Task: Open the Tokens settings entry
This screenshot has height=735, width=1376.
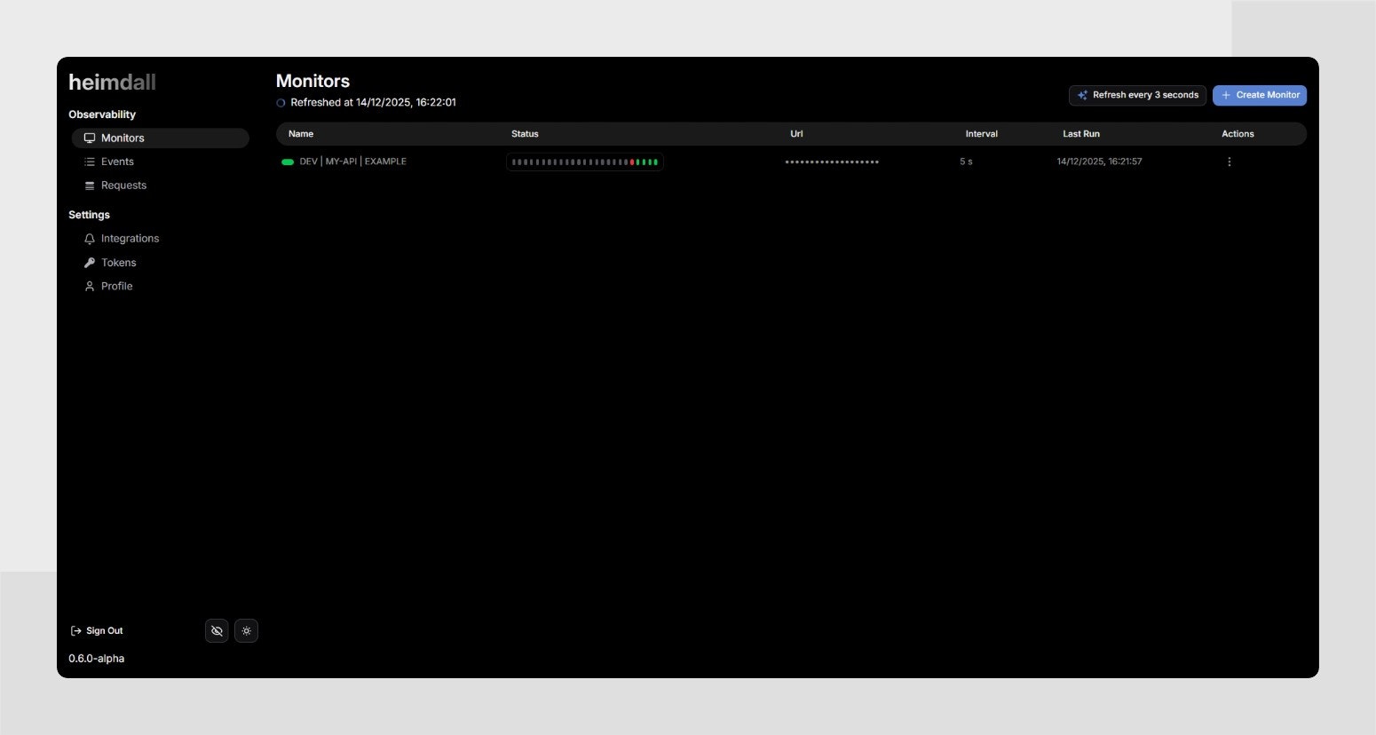Action: tap(118, 262)
